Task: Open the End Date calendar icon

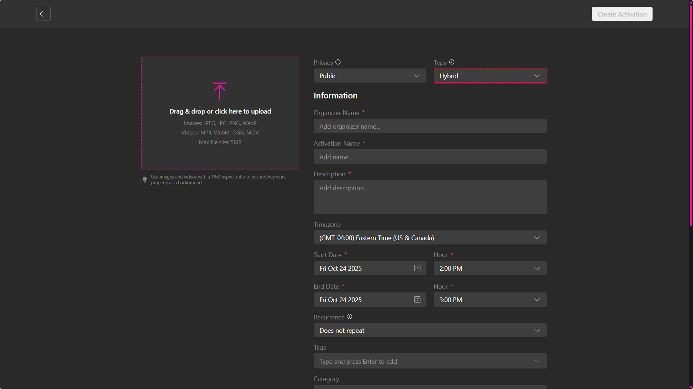Action: coord(417,300)
